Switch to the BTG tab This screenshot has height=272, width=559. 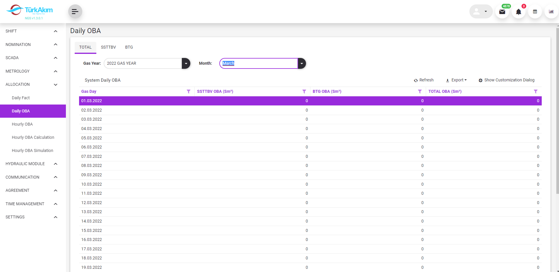pos(129,47)
